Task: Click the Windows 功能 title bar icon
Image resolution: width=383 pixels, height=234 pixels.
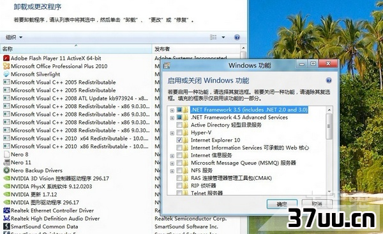Action: click(x=167, y=65)
